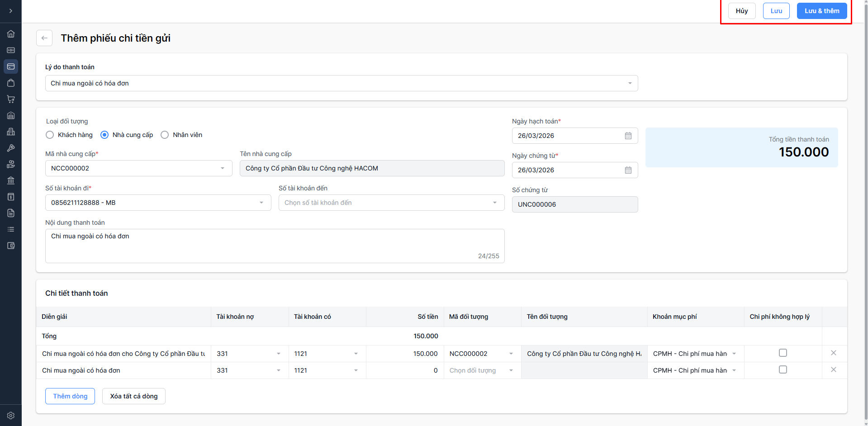This screenshot has height=426, width=868.
Task: Open the calendar for Ngày chứng từ
Action: pos(628,170)
